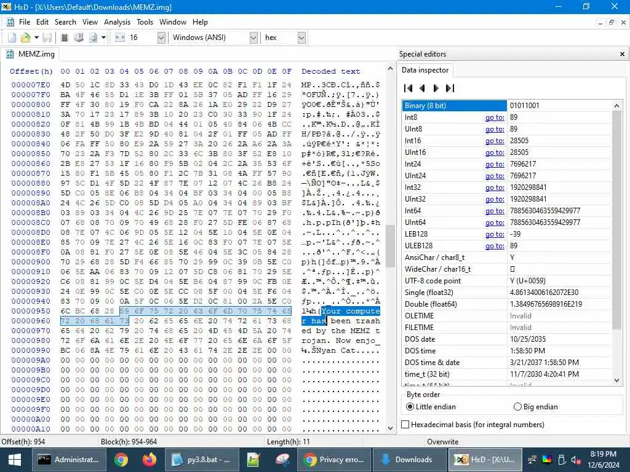Screen dimensions: 630x472
Task: Select Little endian byte order
Action: (431, 407)
